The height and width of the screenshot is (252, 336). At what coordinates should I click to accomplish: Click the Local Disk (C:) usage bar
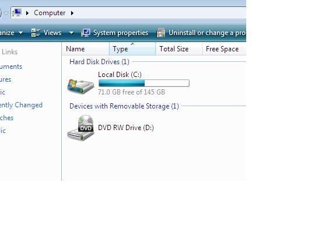pos(144,83)
